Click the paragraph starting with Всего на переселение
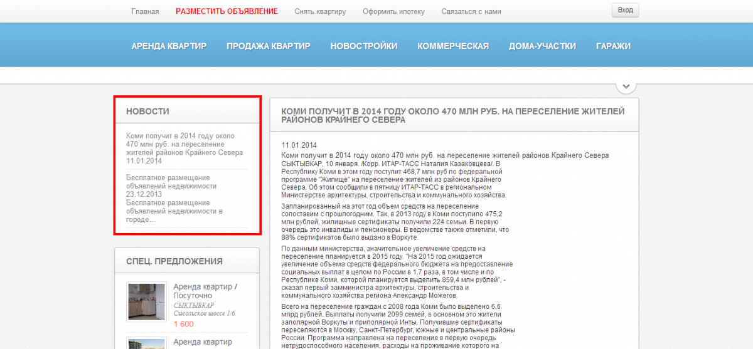The image size is (753, 349). 398,326
